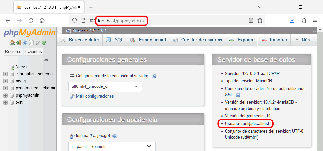Open browser downloads panel

[292, 20]
